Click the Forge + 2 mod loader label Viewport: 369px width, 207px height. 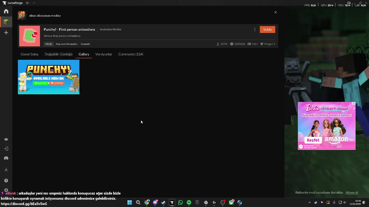tap(268, 44)
